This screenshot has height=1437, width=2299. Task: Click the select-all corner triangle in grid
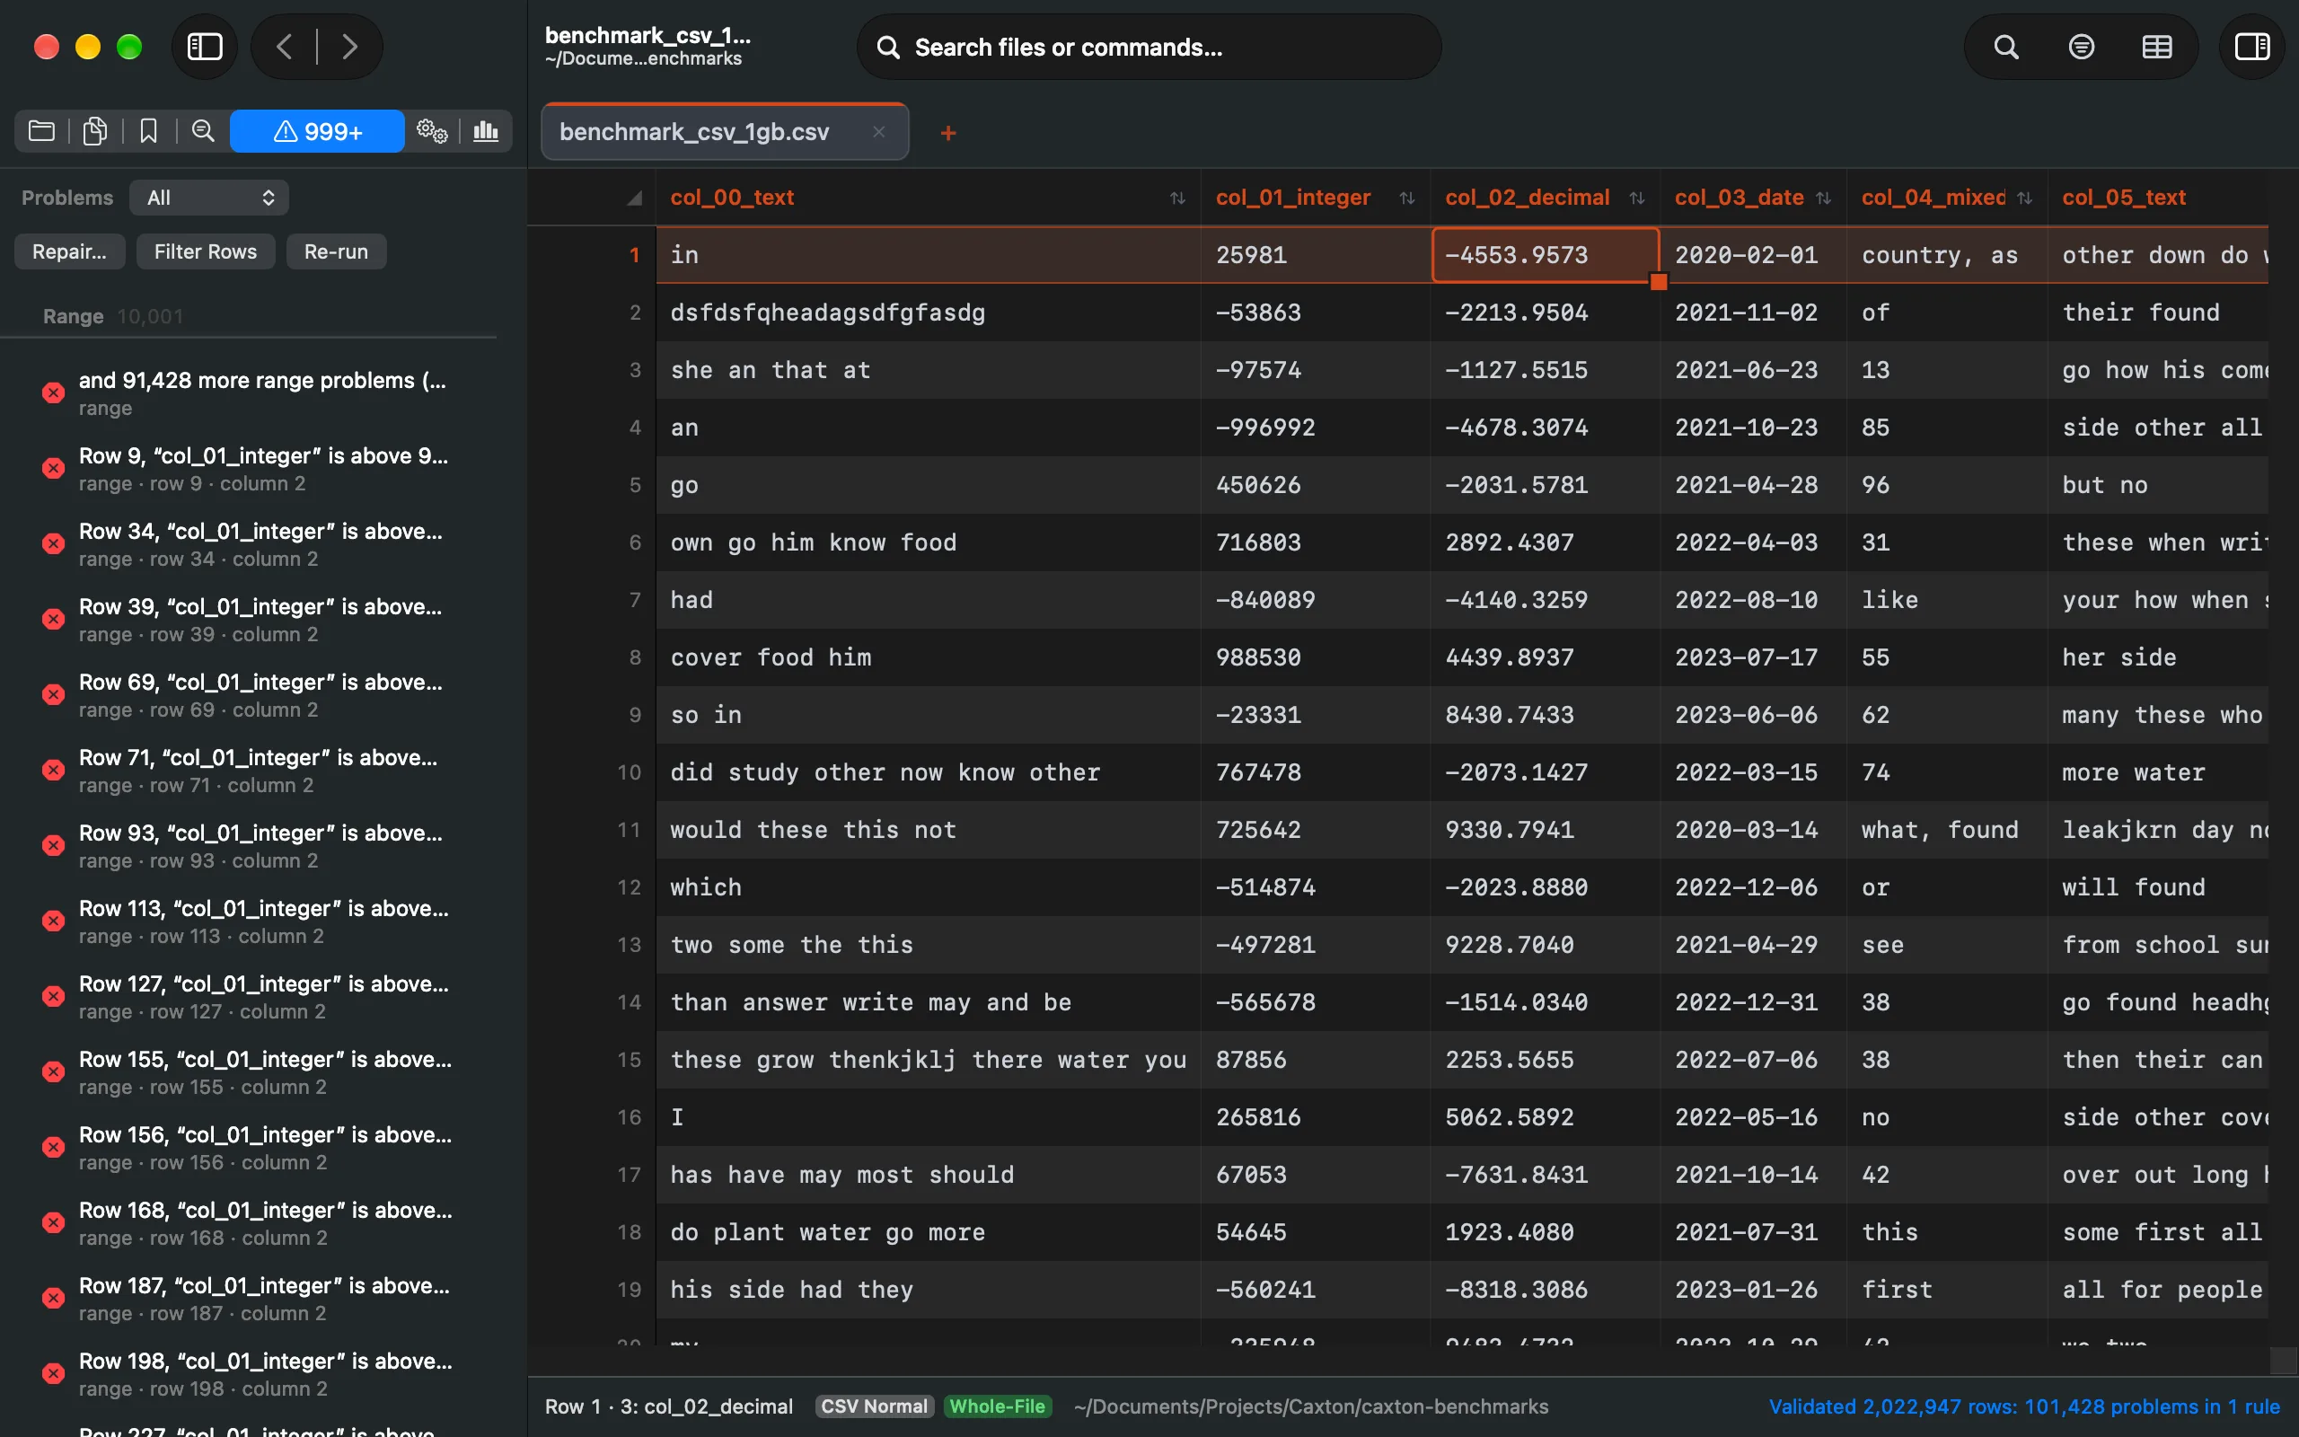[635, 198]
